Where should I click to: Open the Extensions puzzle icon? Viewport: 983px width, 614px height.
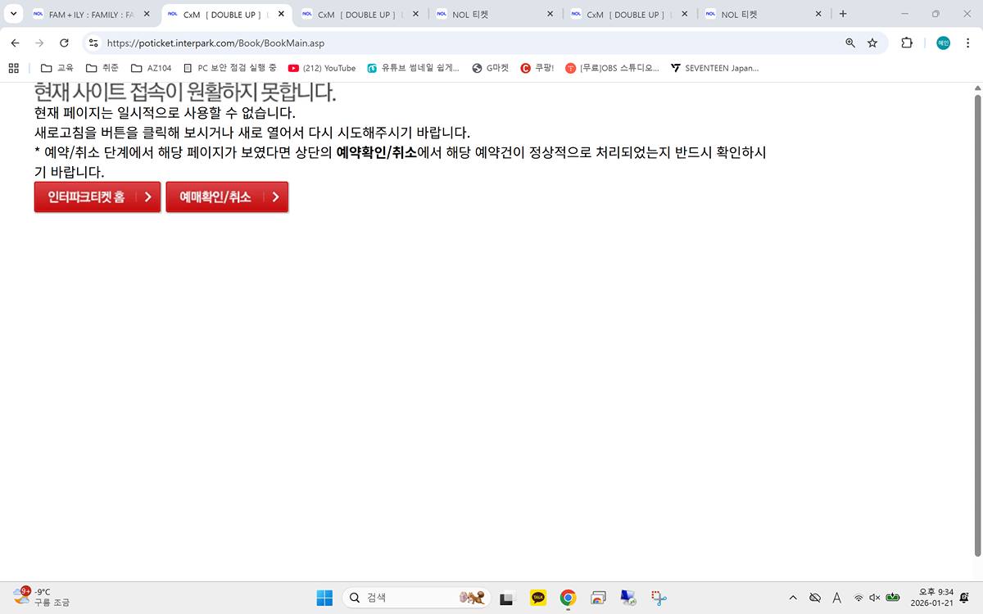coord(907,43)
